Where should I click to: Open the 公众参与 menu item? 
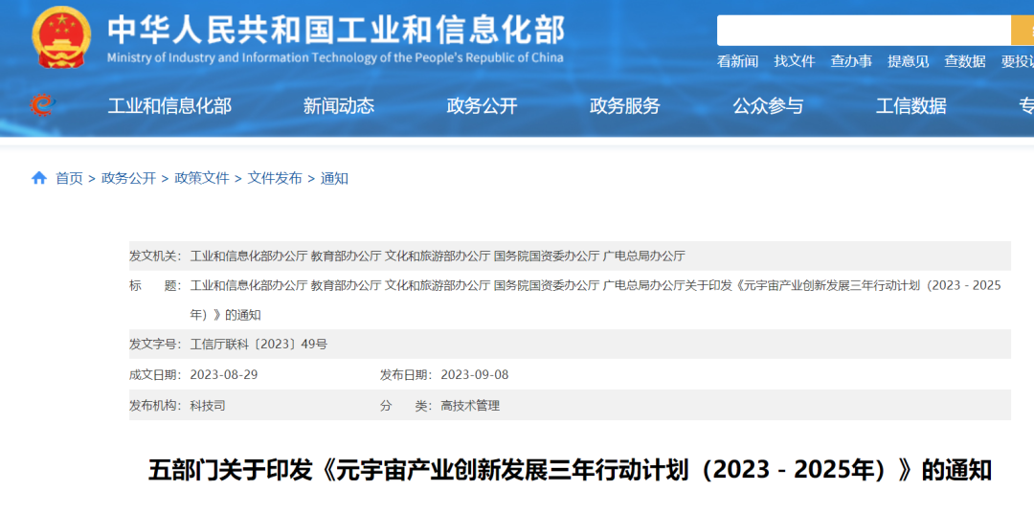coord(768,106)
